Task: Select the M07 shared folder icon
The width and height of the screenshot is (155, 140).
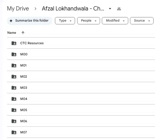Action: tap(14, 132)
